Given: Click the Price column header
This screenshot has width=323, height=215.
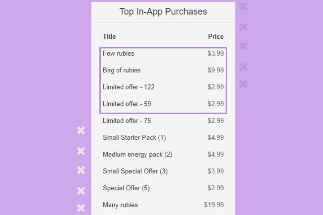Looking at the screenshot, I should (x=216, y=37).
